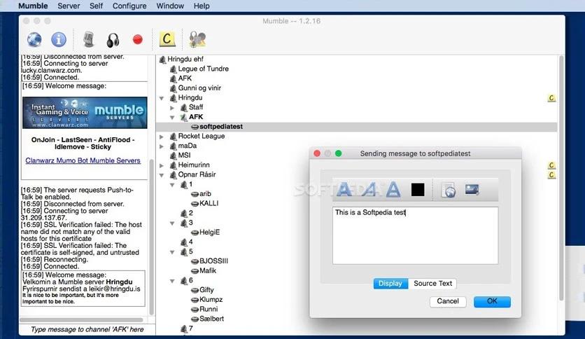Image resolution: width=585 pixels, height=339 pixels.
Task: Expand the maDa channel
Action: 162,146
